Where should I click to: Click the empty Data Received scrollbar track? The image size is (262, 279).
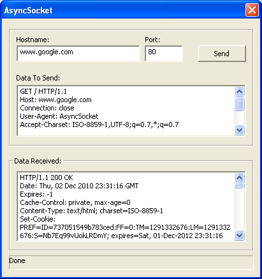(x=240, y=209)
